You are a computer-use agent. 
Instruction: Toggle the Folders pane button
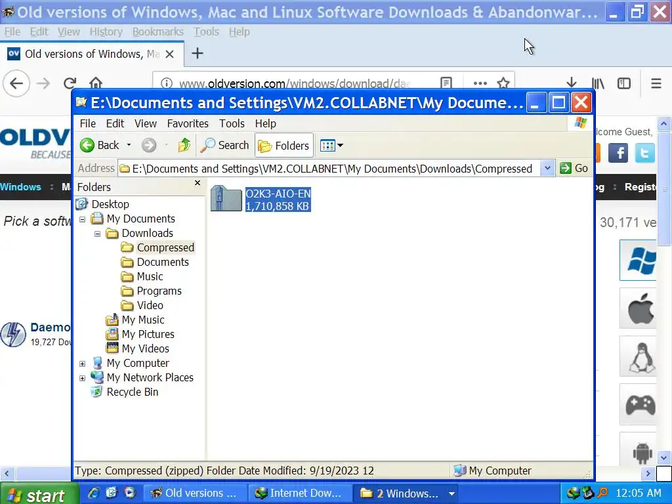coord(284,146)
